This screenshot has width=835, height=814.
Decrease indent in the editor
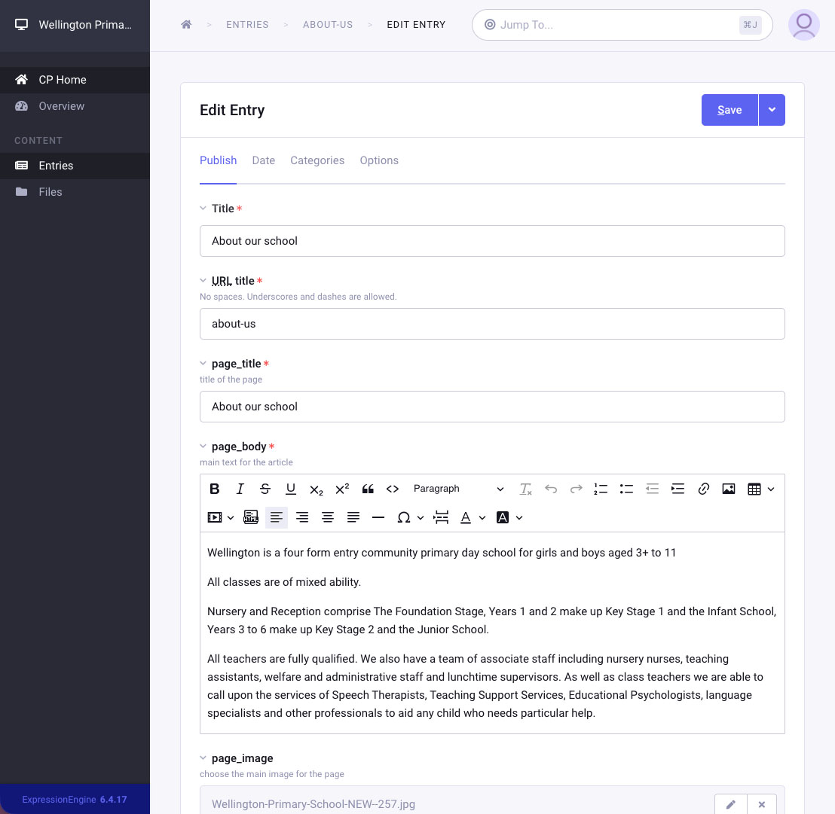652,489
